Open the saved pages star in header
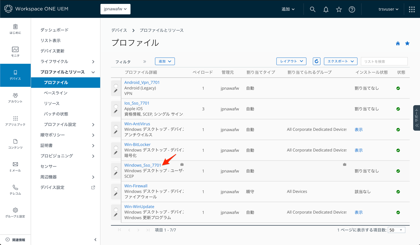This screenshot has width=420, height=245. point(339,9)
